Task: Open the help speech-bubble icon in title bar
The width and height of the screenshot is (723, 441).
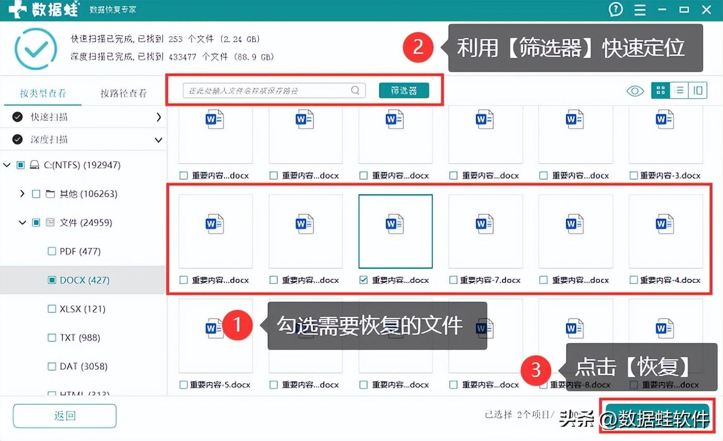Action: tap(616, 9)
